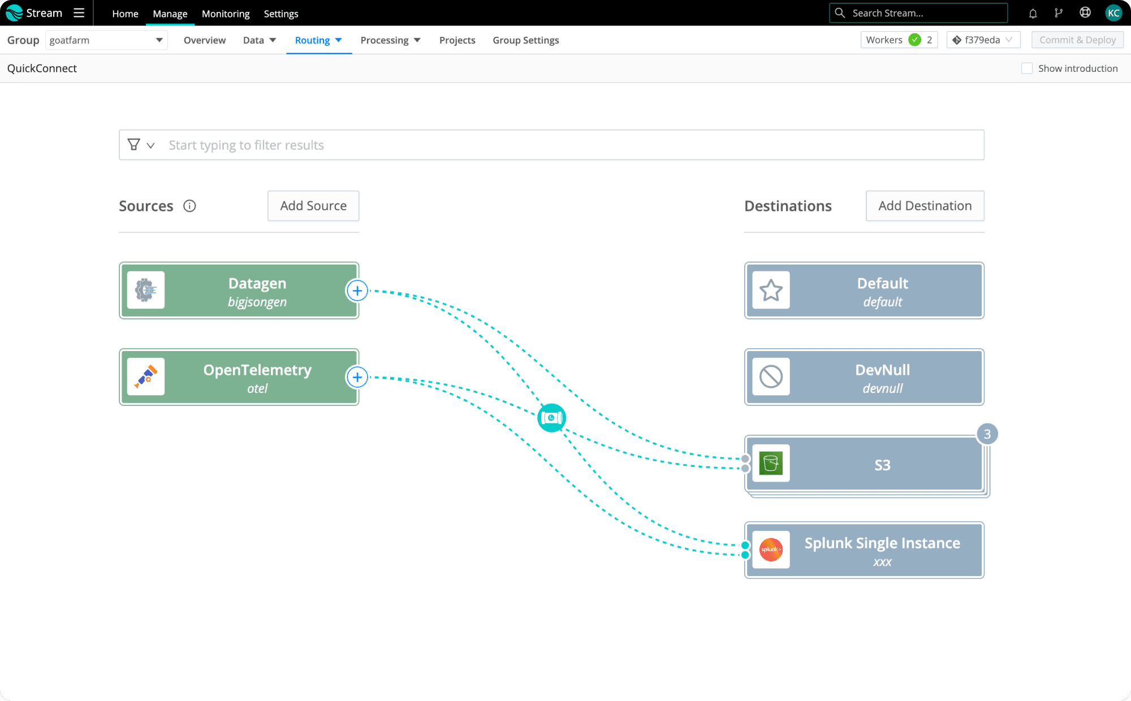Open the Projects tab

[x=457, y=40]
